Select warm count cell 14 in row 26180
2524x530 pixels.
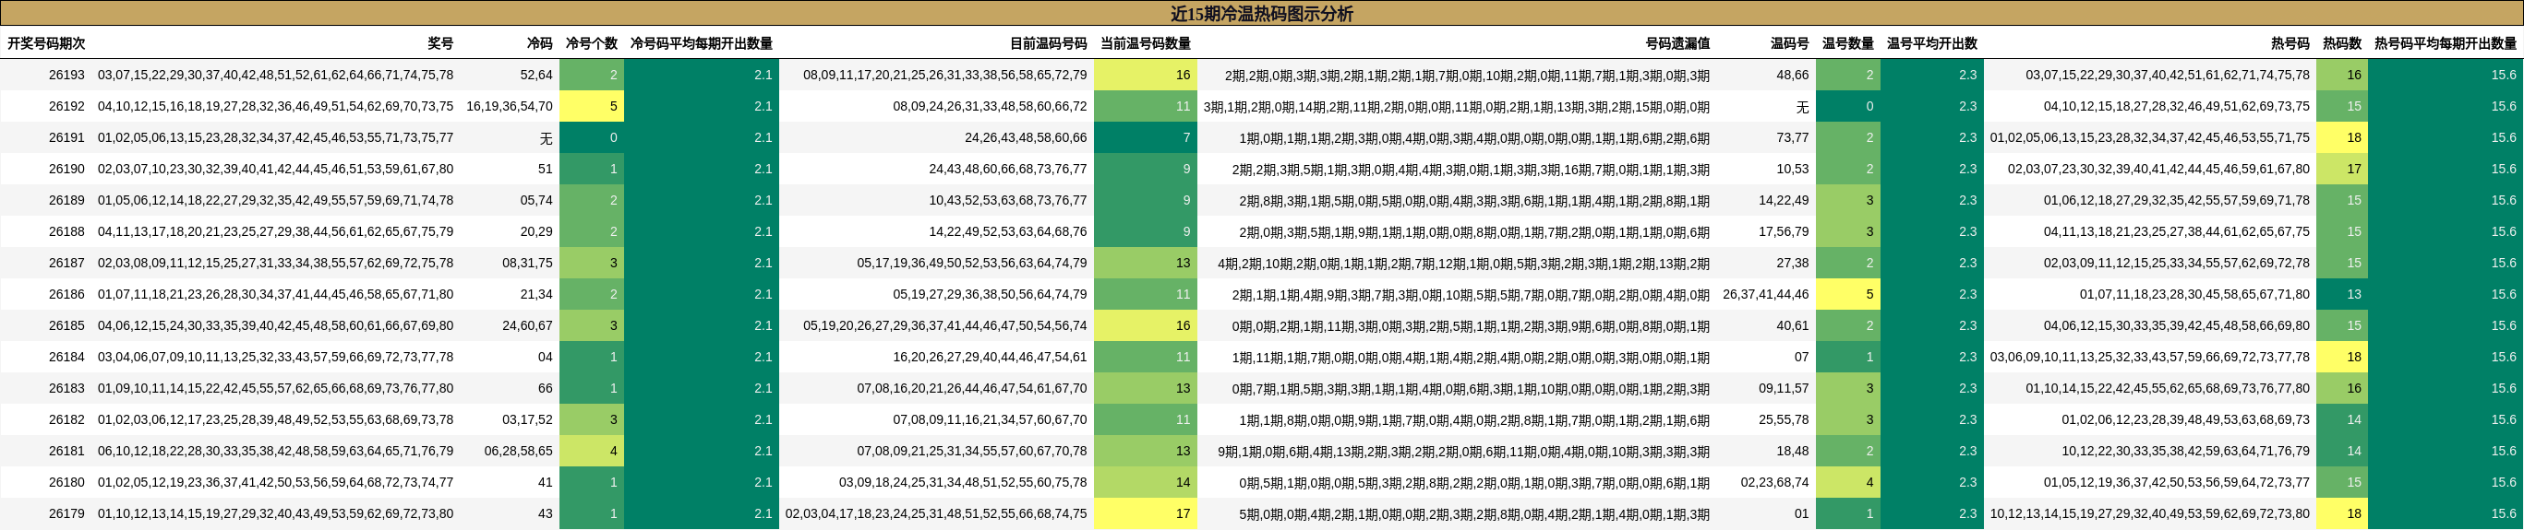pyautogui.click(x=1146, y=482)
